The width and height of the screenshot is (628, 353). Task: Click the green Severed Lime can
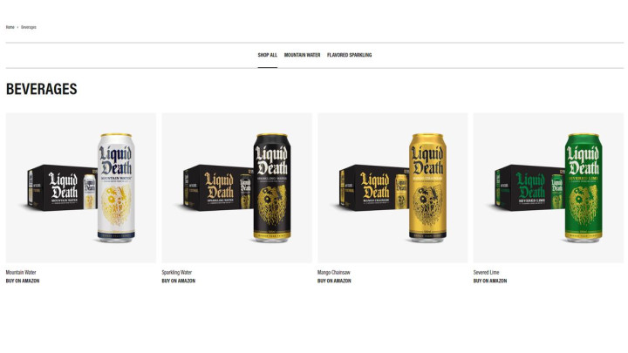pyautogui.click(x=584, y=187)
